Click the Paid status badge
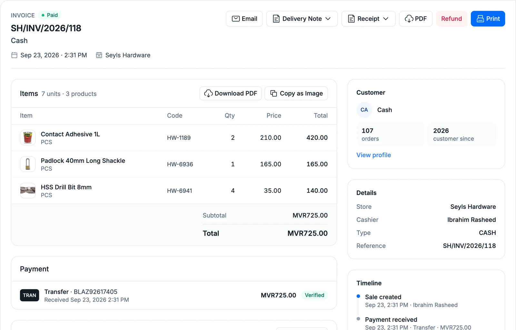The height and width of the screenshot is (330, 516). pyautogui.click(x=50, y=15)
